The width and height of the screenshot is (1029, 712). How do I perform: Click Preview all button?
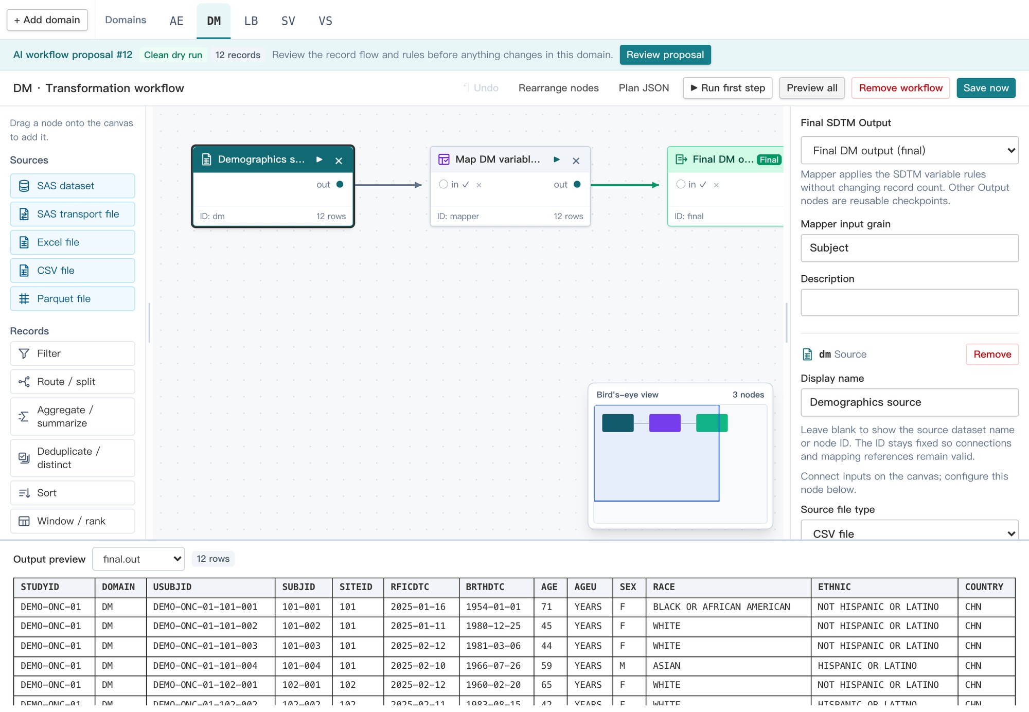point(812,88)
